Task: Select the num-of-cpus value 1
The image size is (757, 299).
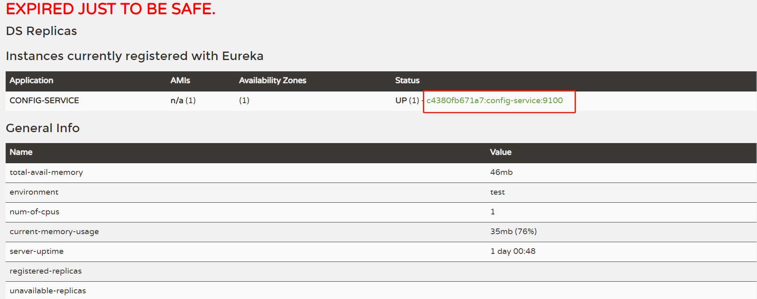Action: tap(492, 212)
